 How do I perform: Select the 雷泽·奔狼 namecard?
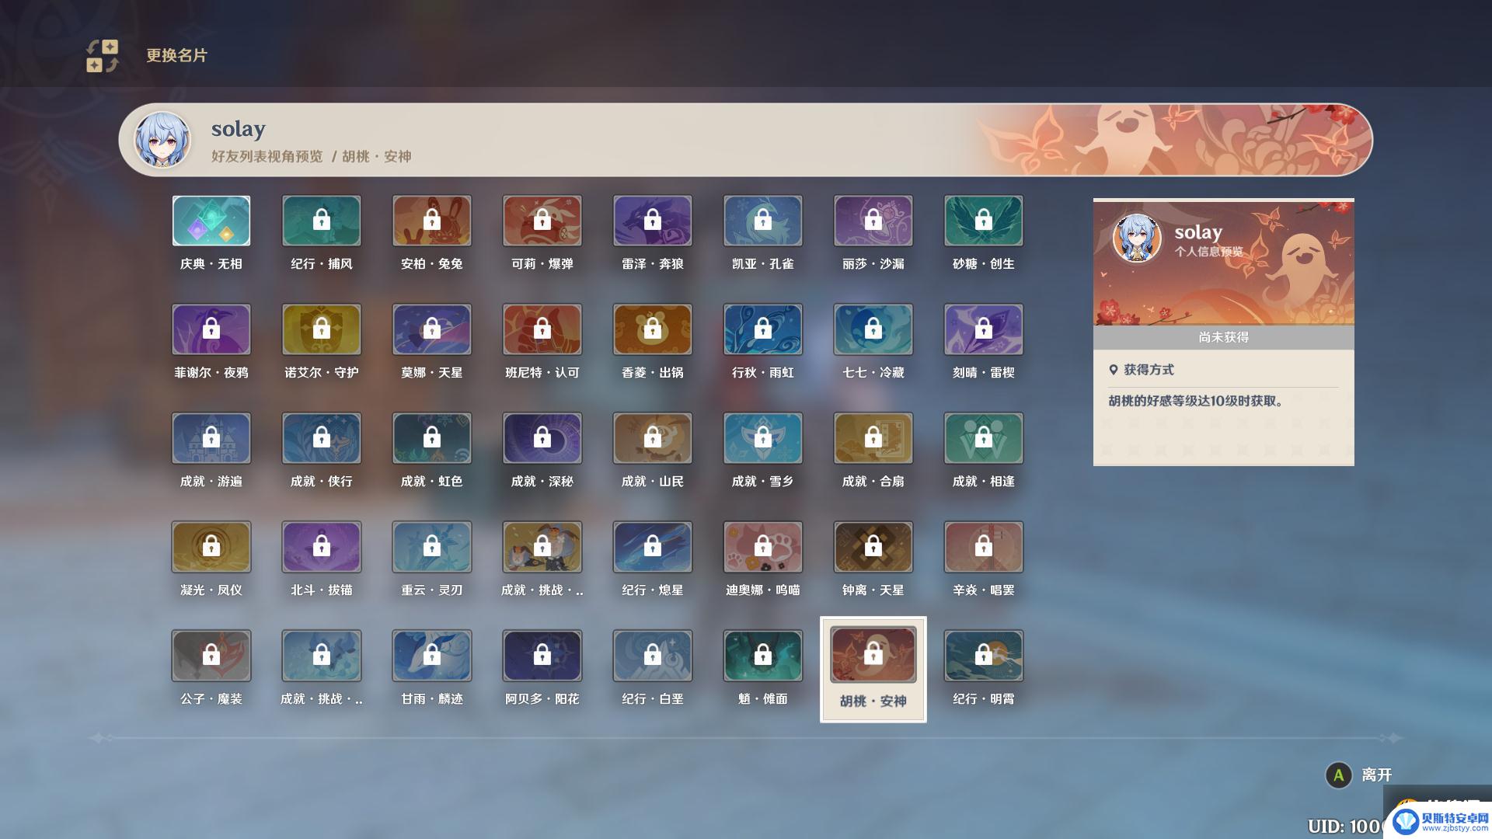point(653,221)
